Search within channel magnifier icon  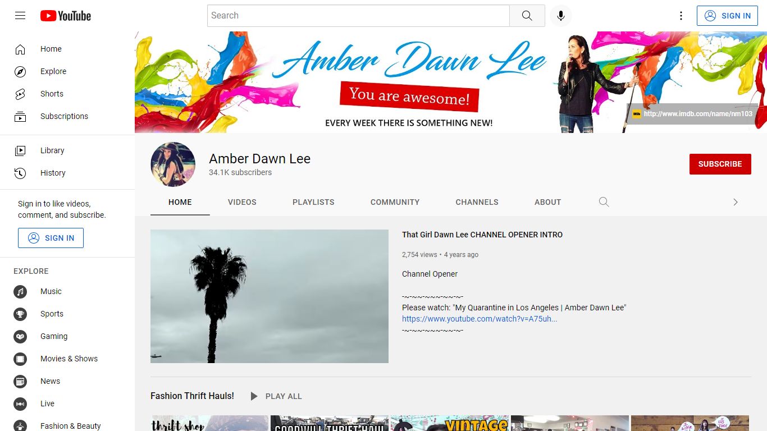pyautogui.click(x=604, y=202)
